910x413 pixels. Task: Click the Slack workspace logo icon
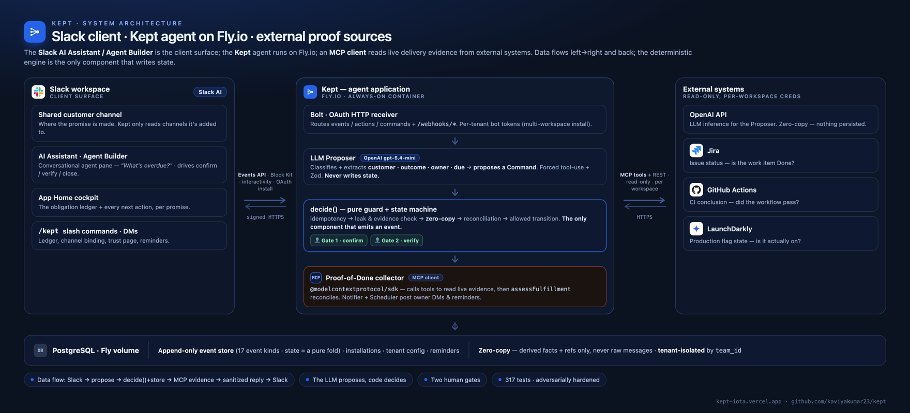tap(38, 92)
